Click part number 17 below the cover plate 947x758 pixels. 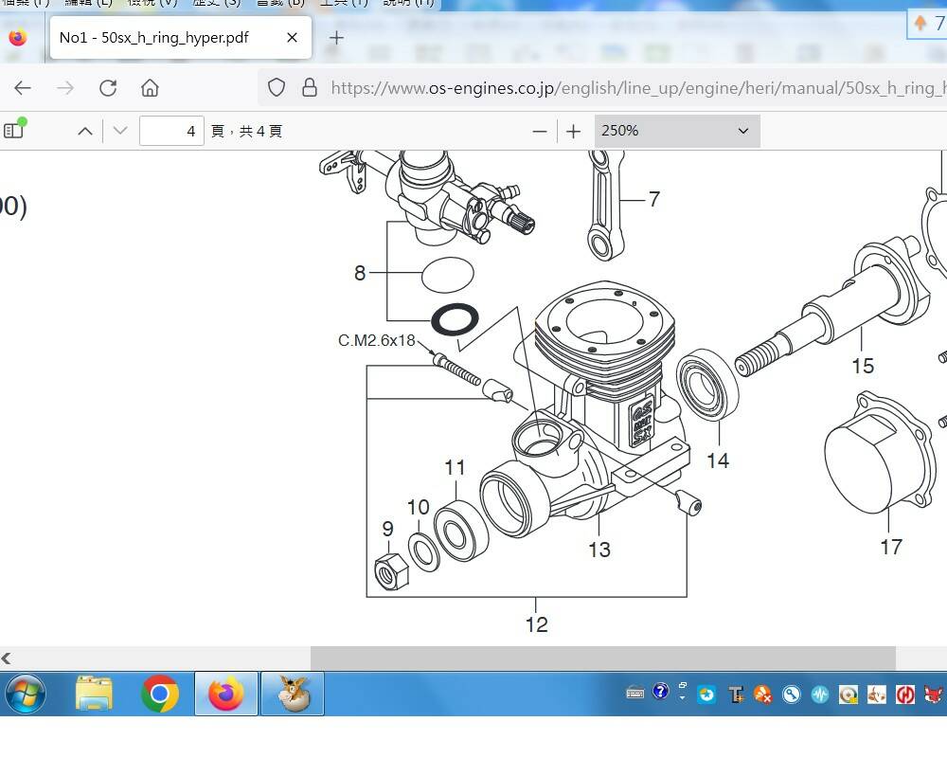[891, 547]
